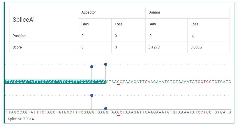The width and height of the screenshot is (238, 126).
Task: Select the low dot marker in lower track
Action: 106,108
